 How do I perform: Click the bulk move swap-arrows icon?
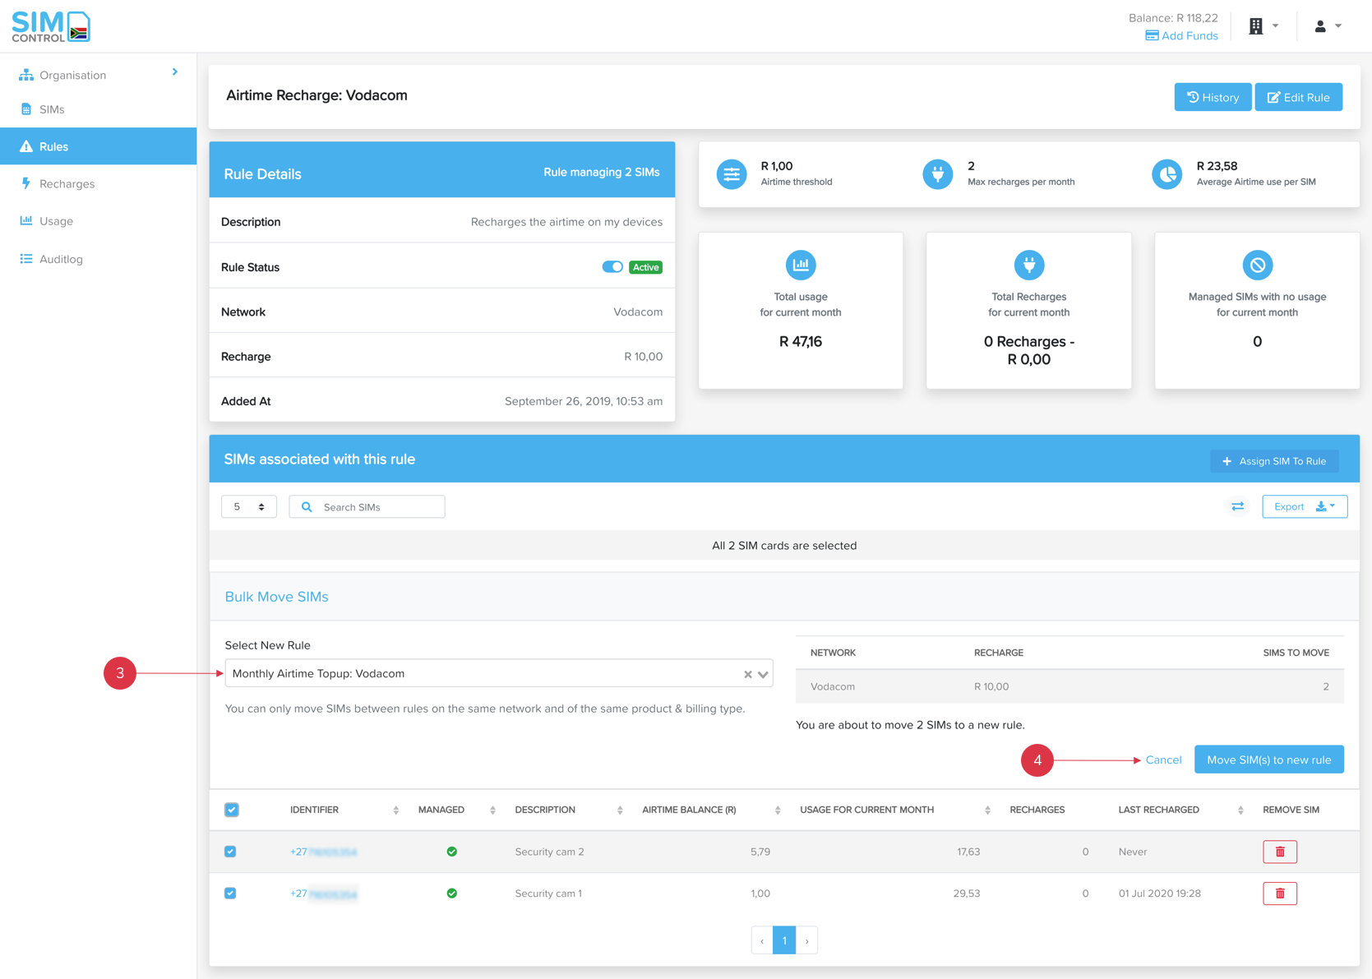click(x=1237, y=506)
